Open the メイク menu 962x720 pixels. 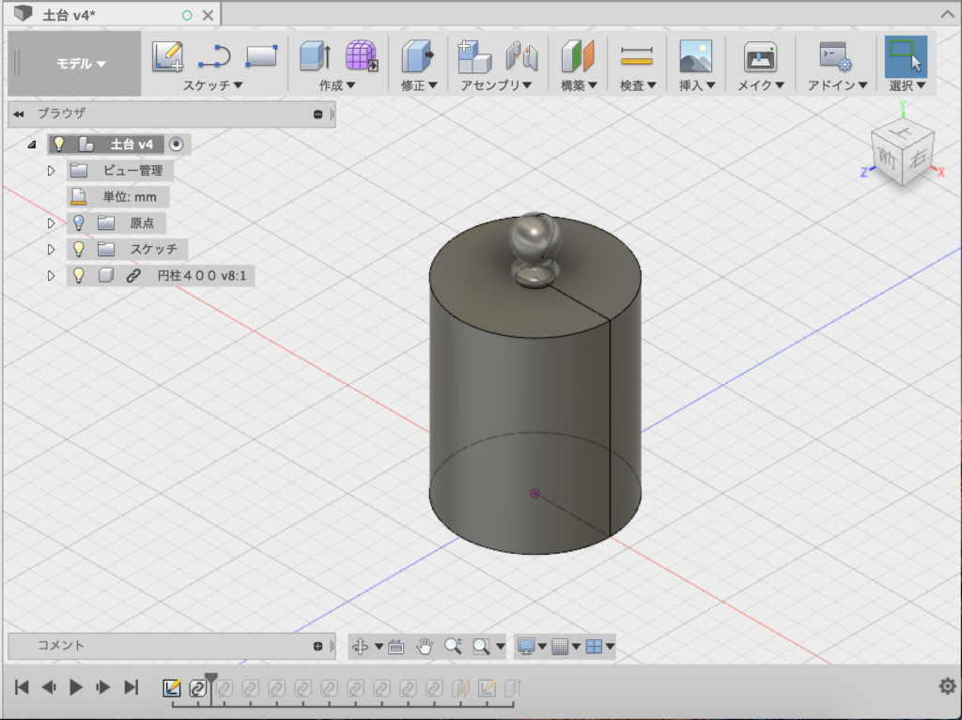pyautogui.click(x=761, y=85)
